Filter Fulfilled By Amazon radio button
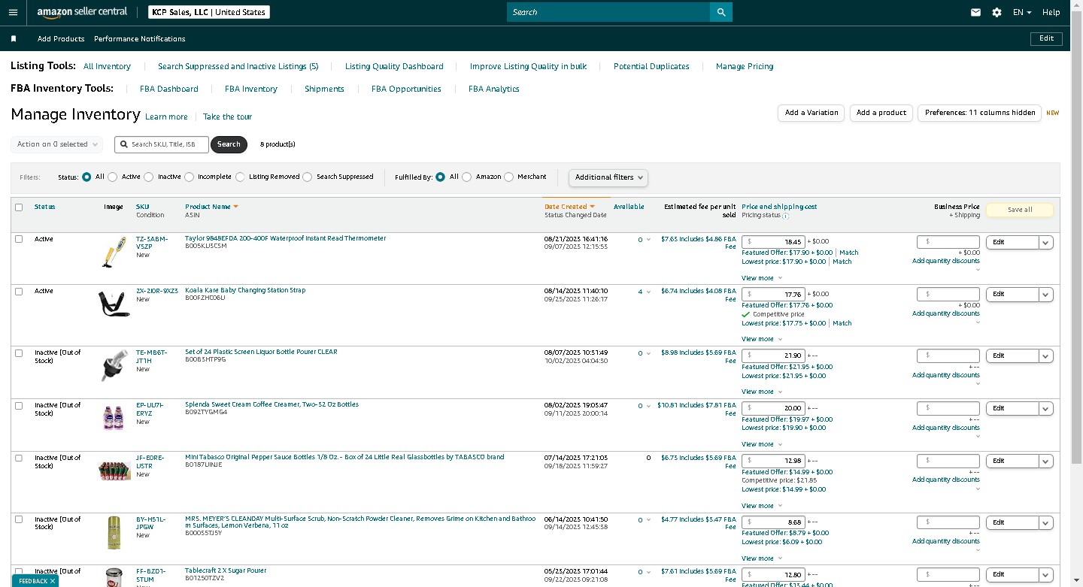Viewport: 1083px width, 587px height. click(466, 177)
